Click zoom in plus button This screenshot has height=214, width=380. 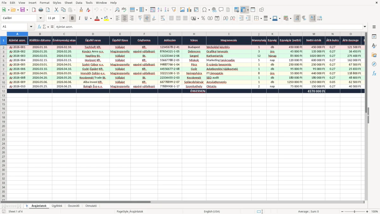pos(367,211)
